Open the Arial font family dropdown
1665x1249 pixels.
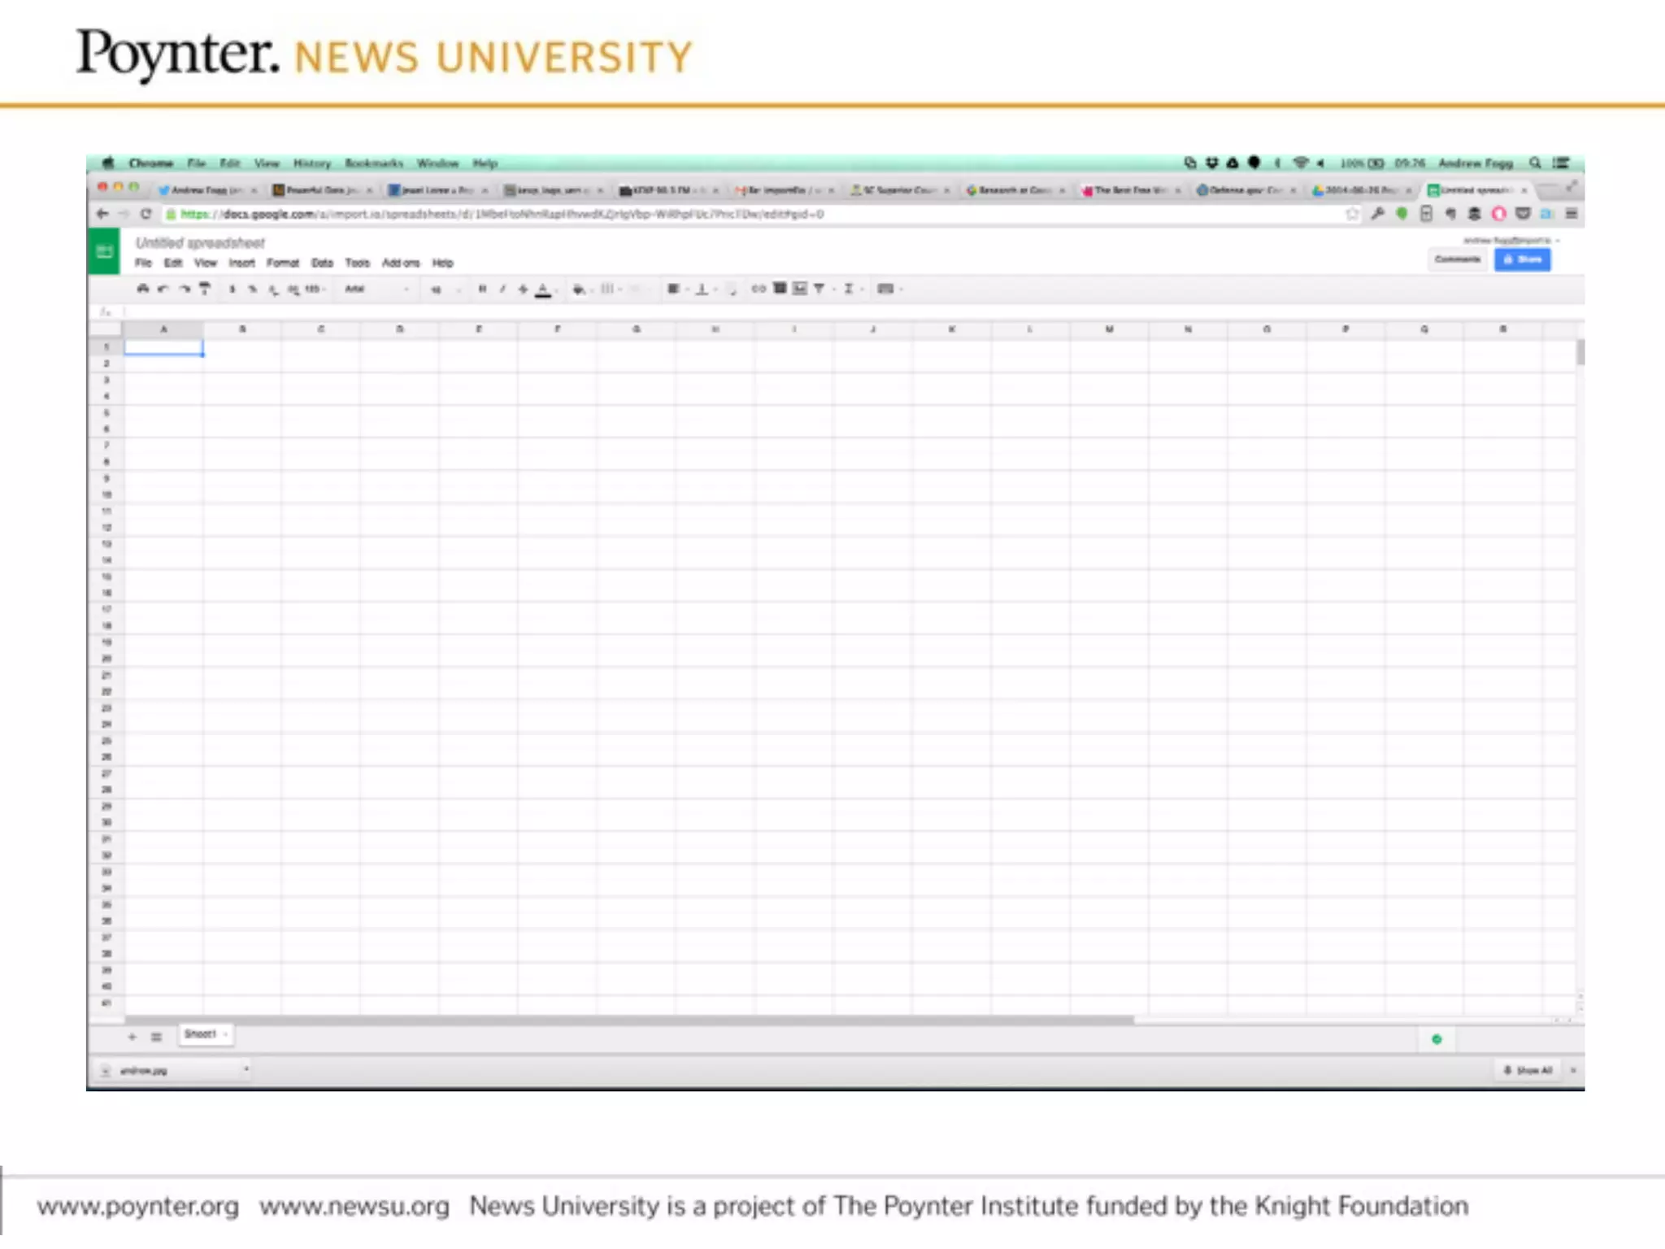[x=376, y=289]
